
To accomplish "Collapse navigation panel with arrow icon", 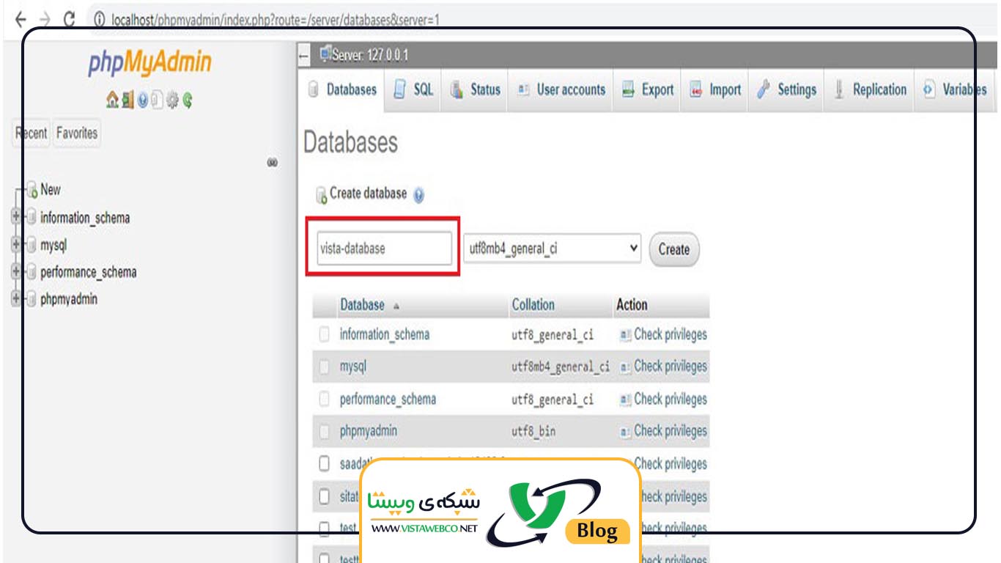I will 304,56.
